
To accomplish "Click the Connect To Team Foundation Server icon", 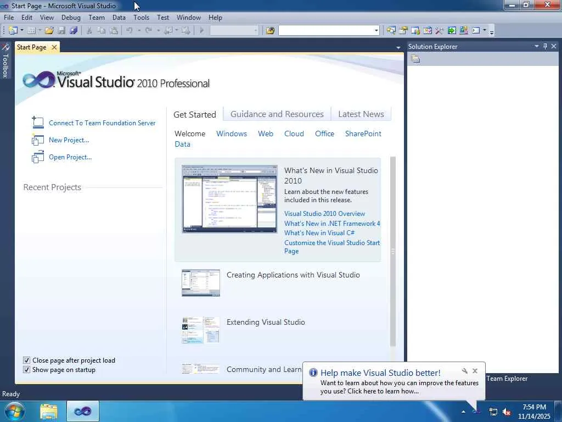I will [38, 123].
